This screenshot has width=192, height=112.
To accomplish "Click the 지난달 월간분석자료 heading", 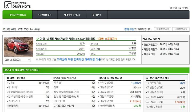I will pos(158,78).
